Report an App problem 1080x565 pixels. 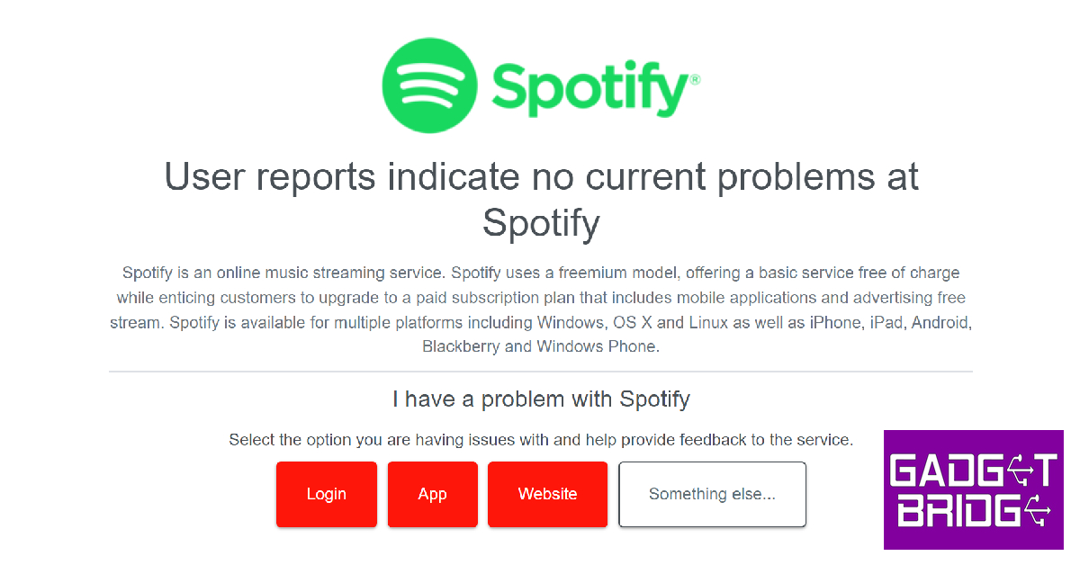pos(432,494)
